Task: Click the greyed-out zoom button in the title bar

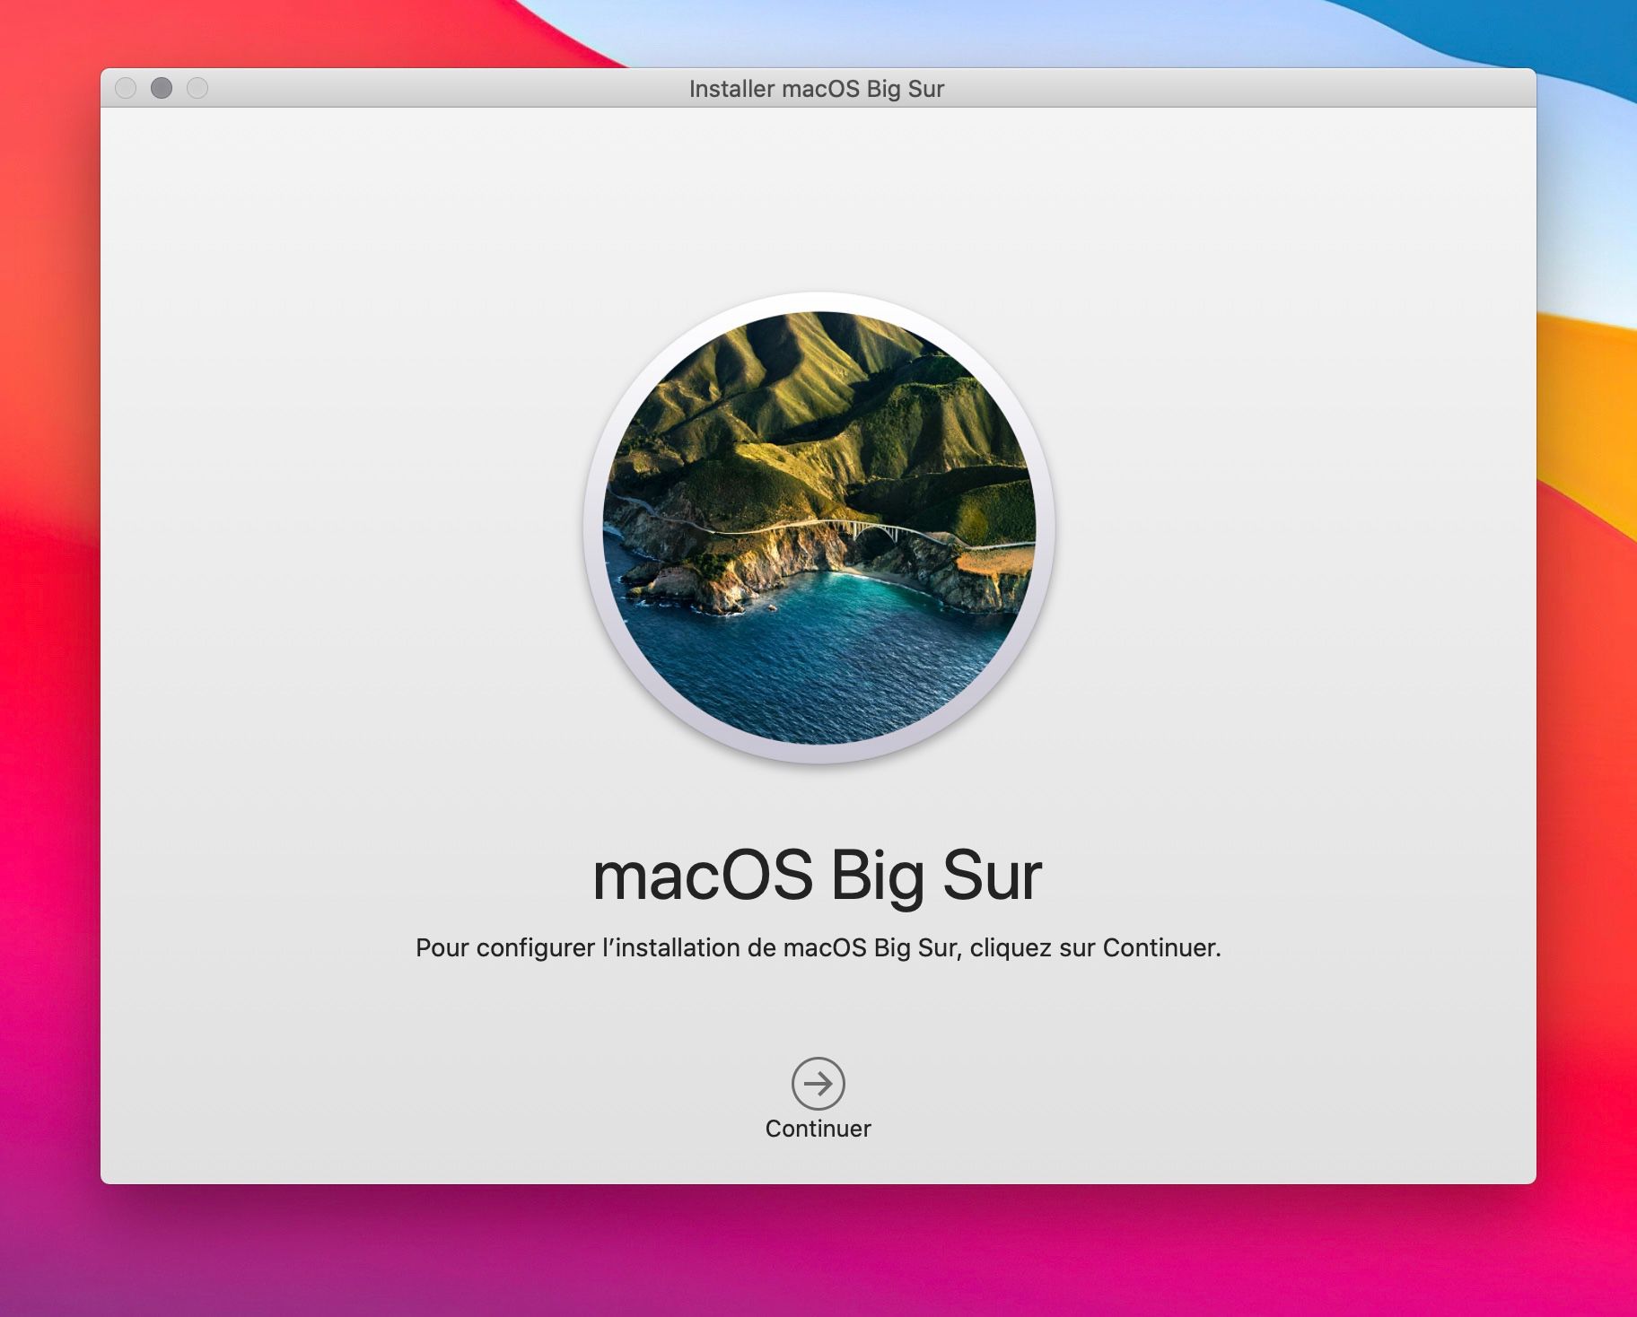Action: pos(197,88)
